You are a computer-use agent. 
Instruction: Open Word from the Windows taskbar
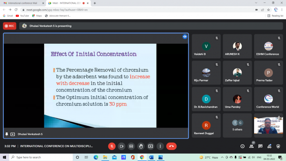click(x=151, y=157)
